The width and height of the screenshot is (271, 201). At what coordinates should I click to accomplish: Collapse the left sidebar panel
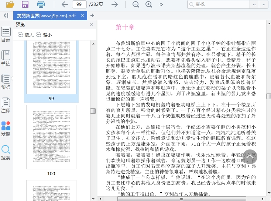coord(6,15)
